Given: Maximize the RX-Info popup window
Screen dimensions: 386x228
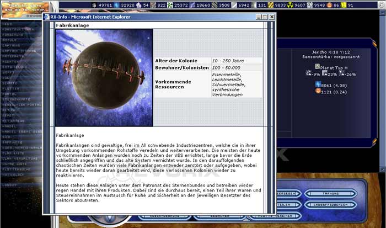Looking at the screenshot, I should [265, 17].
